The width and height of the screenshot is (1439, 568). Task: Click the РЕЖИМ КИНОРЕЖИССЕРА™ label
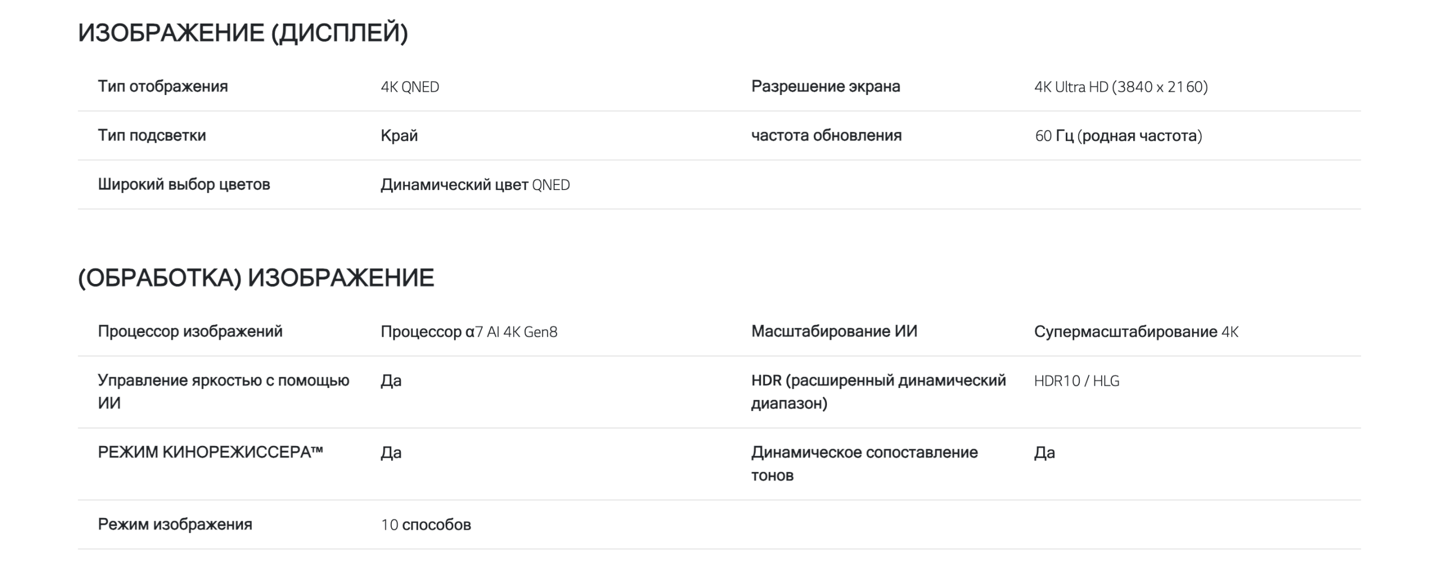click(x=210, y=452)
